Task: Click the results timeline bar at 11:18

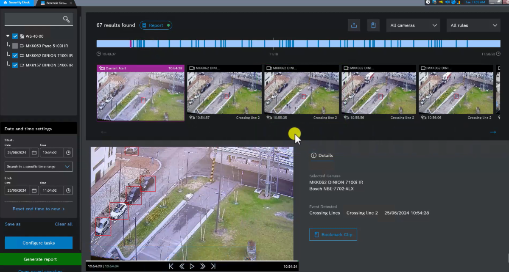Action: point(273,44)
